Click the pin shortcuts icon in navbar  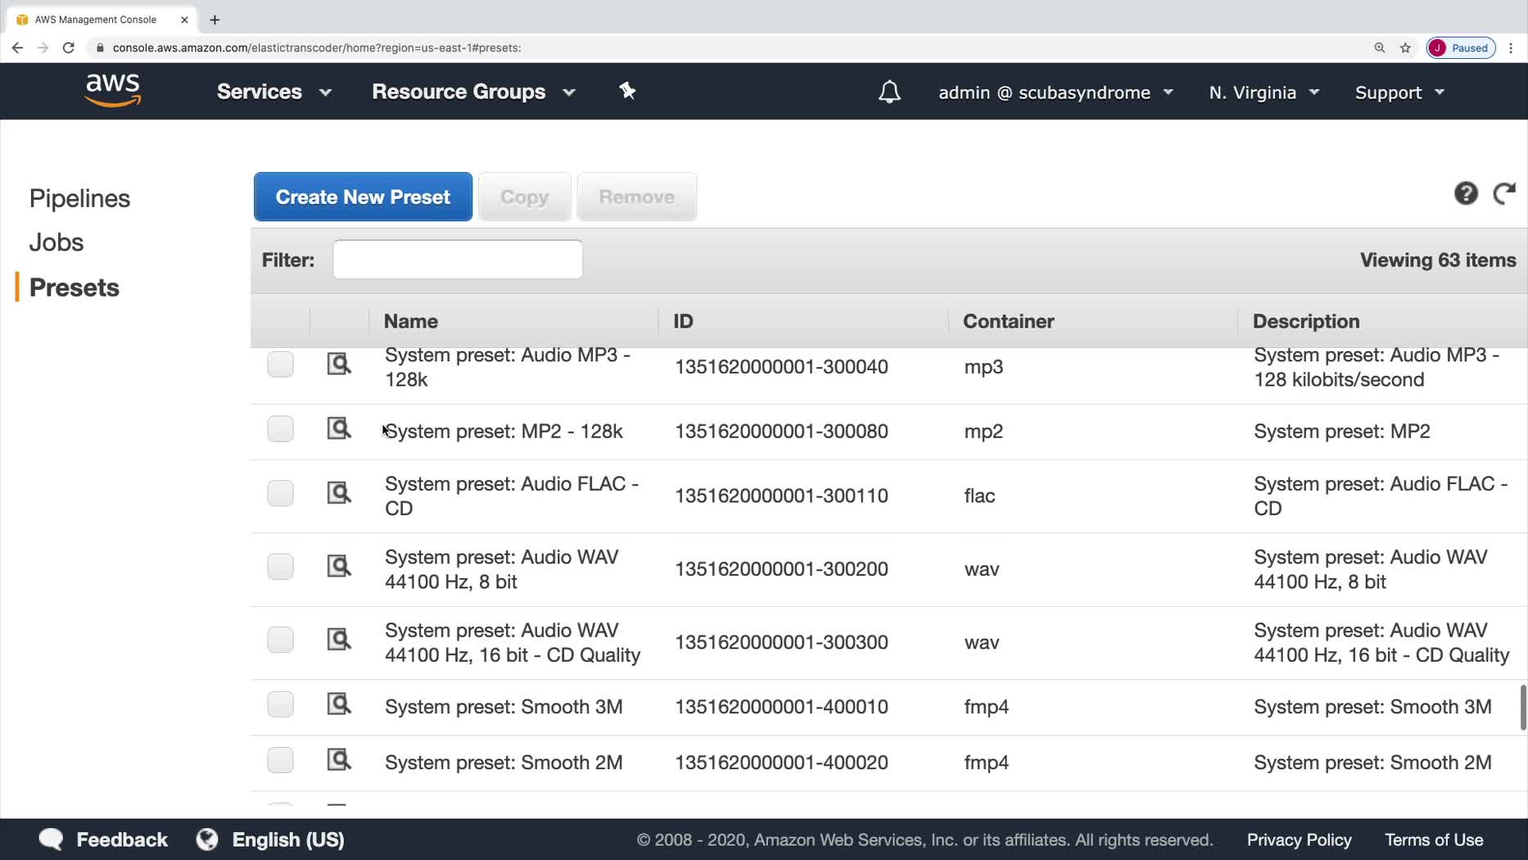(627, 91)
